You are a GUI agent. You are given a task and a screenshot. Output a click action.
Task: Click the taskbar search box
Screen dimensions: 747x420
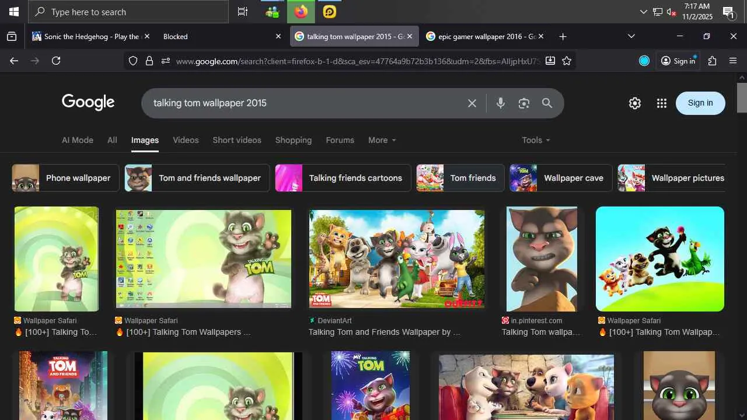tap(128, 12)
